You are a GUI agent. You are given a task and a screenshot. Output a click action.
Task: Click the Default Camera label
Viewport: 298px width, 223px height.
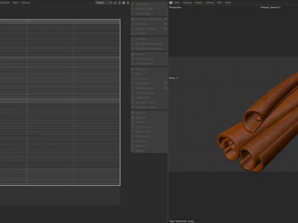270,7
